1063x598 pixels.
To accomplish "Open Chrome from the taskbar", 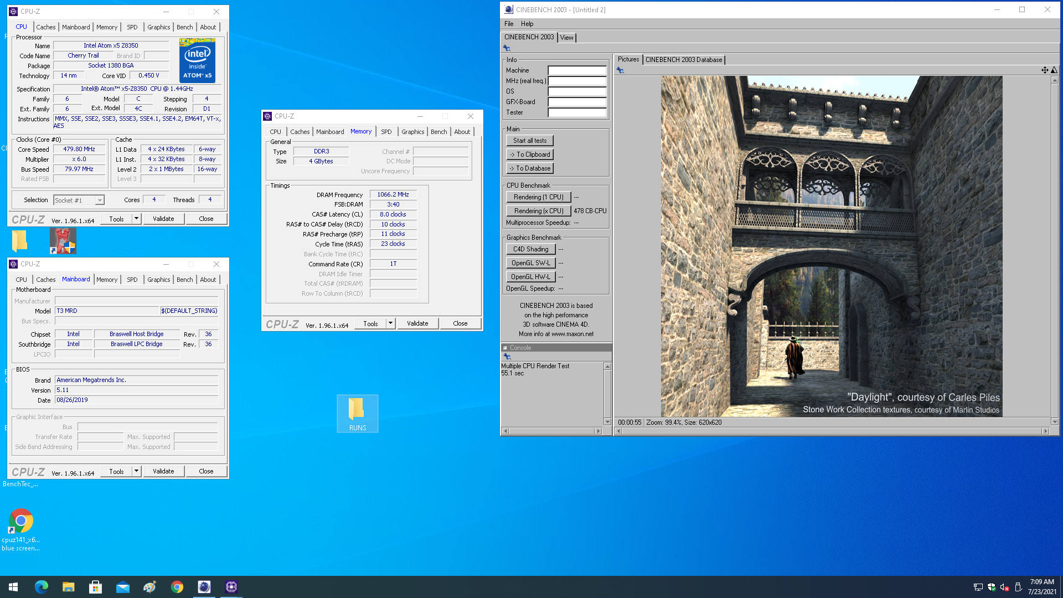I will coord(177,587).
